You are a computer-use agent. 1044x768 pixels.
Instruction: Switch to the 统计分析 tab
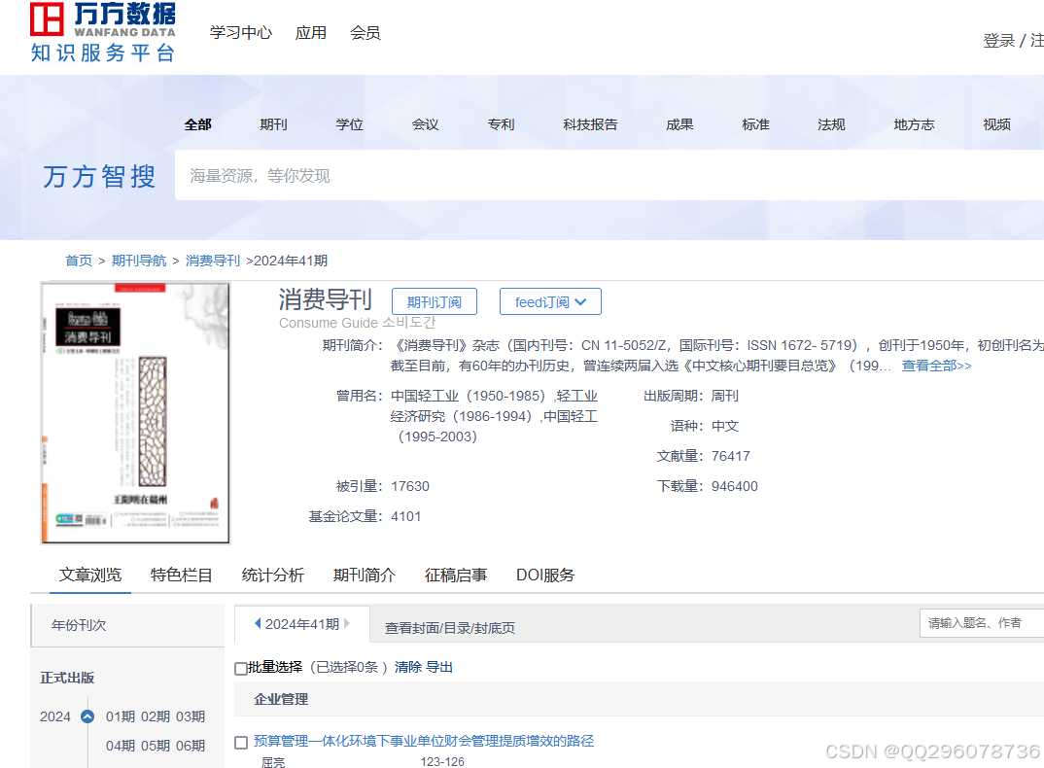pyautogui.click(x=273, y=575)
